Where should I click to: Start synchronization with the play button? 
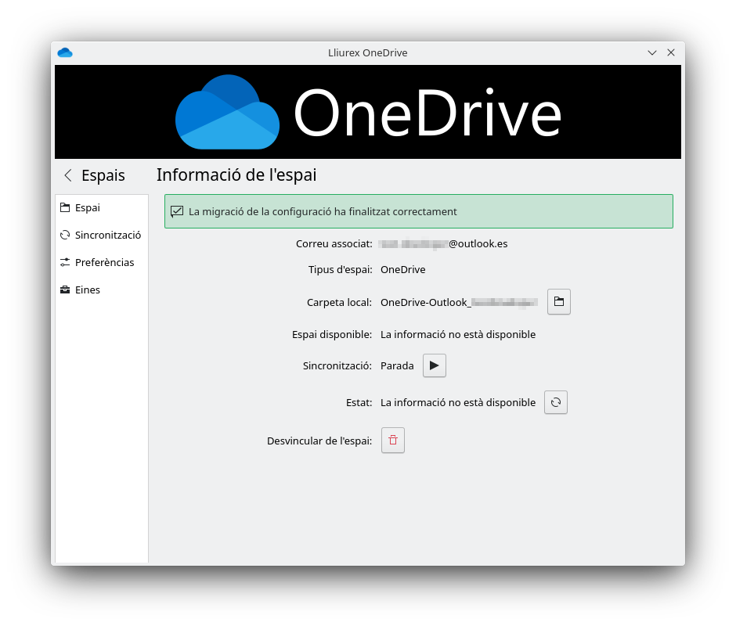[x=435, y=366]
